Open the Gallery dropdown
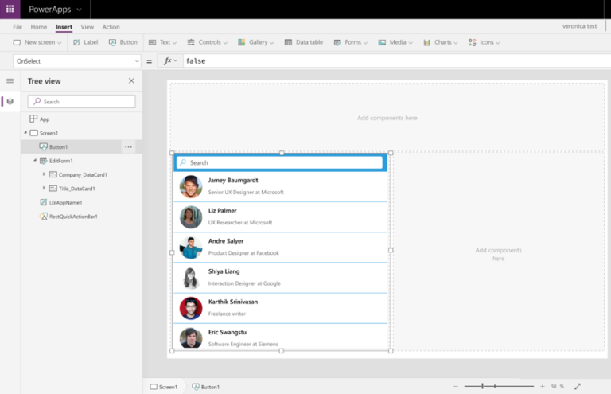The image size is (611, 394). 255,42
